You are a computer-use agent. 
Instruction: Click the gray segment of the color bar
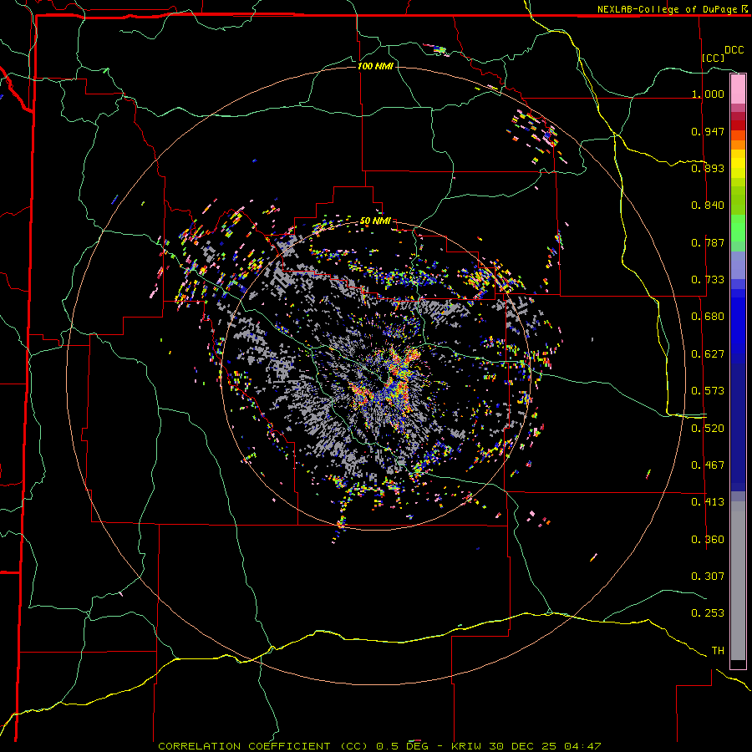tap(738, 581)
